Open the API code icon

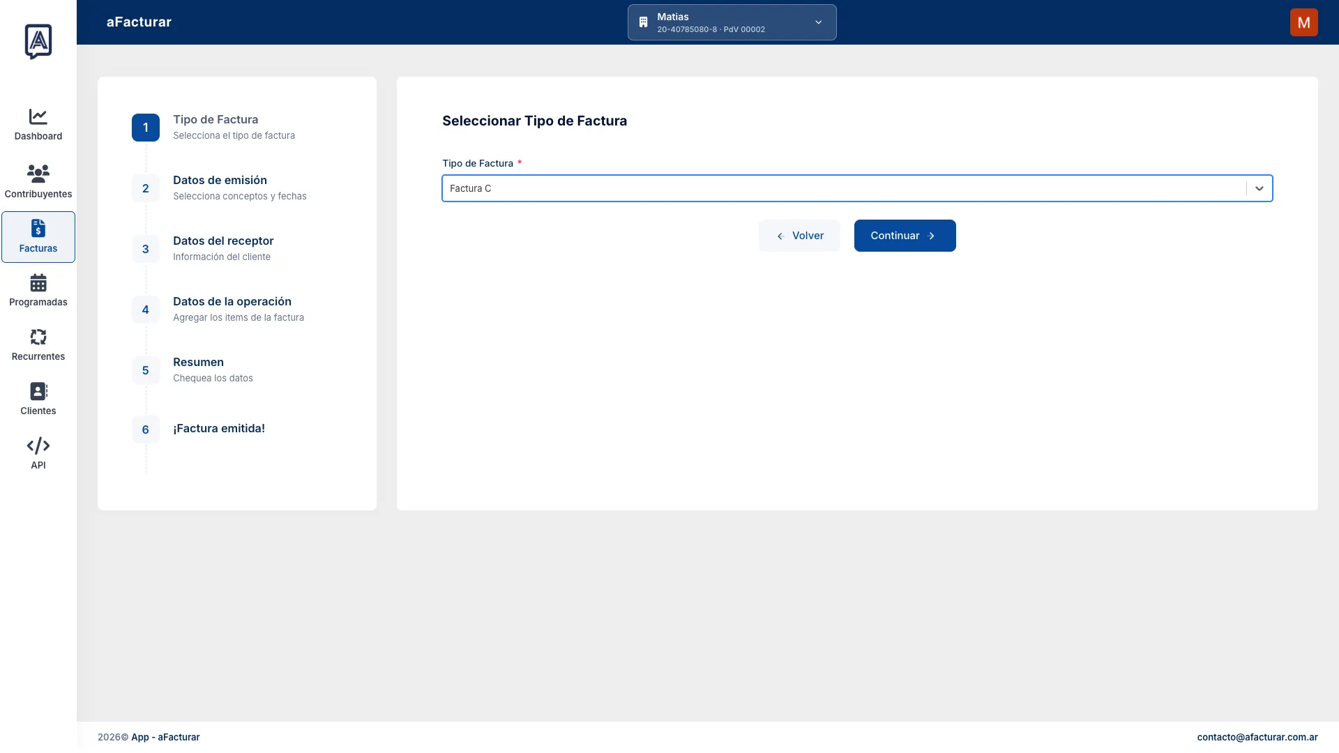coord(38,446)
